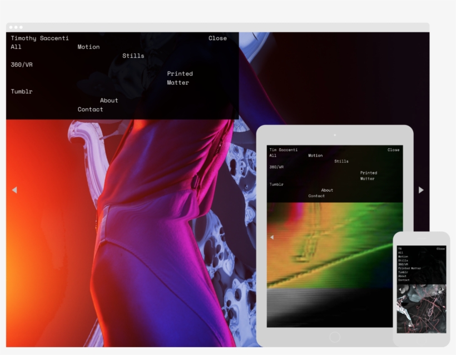Screen dimensions: 456x355
Task: Select Motion from the desktop navigation
Action: (89, 47)
